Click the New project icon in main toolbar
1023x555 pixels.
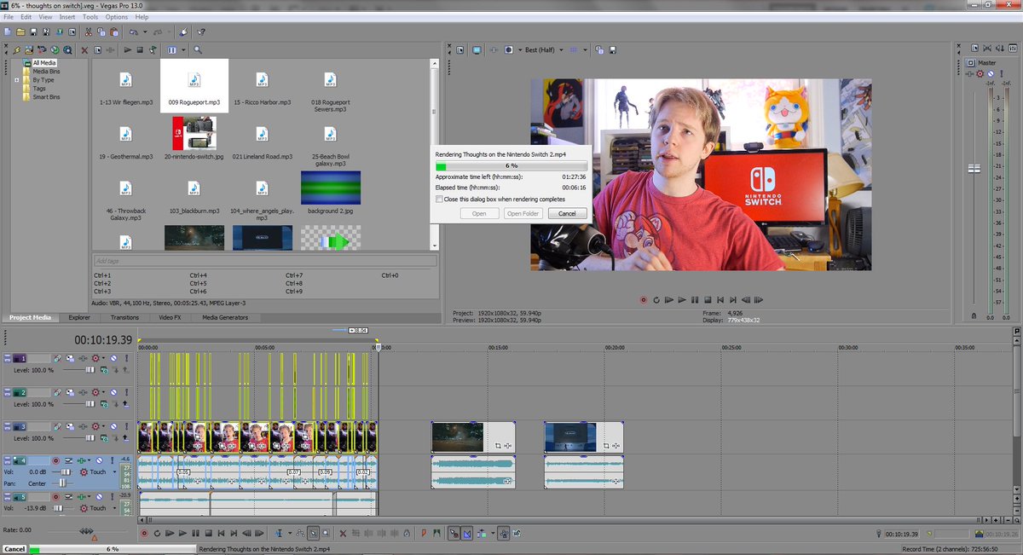[x=8, y=32]
